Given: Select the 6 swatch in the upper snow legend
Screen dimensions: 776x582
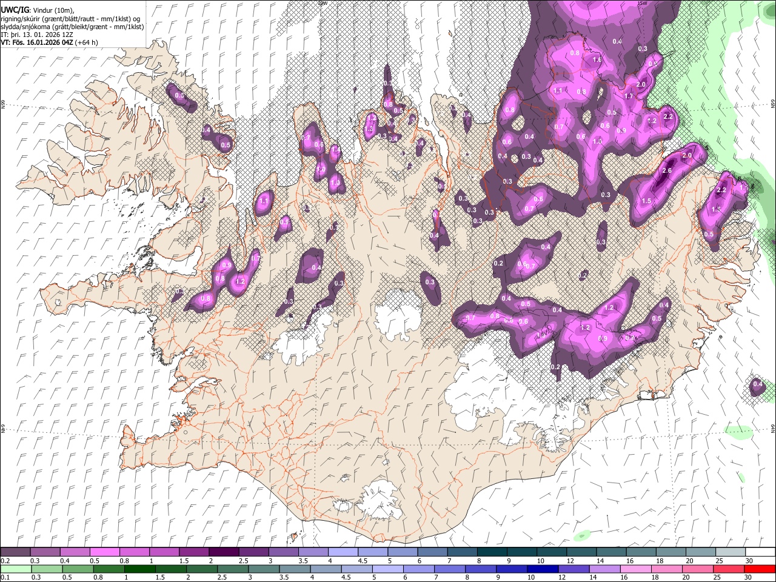Looking at the screenshot, I should click(432, 552).
